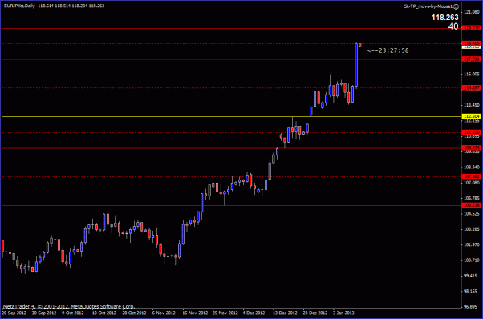
Task: Click the 15 Nov 2012 date label
Action: click(x=195, y=313)
